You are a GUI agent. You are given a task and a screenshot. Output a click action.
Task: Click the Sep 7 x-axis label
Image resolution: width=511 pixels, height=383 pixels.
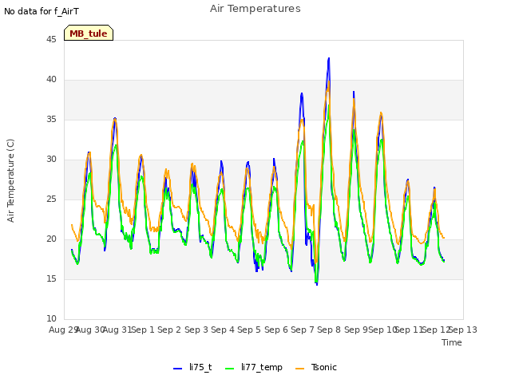click(303, 330)
